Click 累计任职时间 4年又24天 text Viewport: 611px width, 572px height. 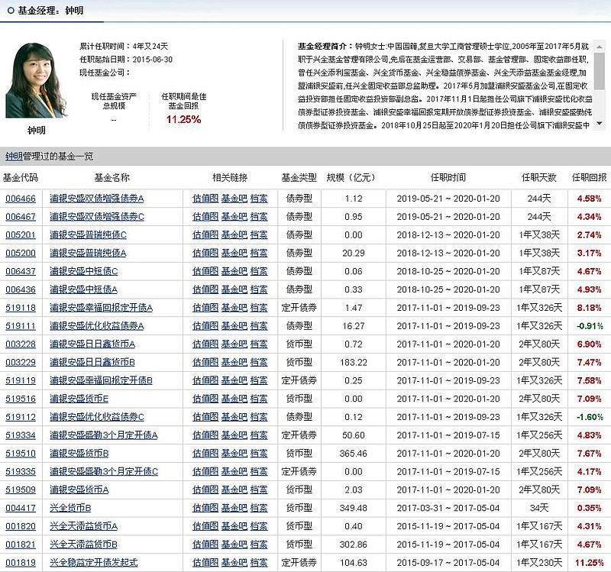point(124,47)
